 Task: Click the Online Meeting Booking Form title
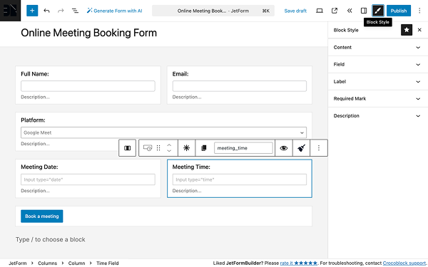[x=89, y=33]
